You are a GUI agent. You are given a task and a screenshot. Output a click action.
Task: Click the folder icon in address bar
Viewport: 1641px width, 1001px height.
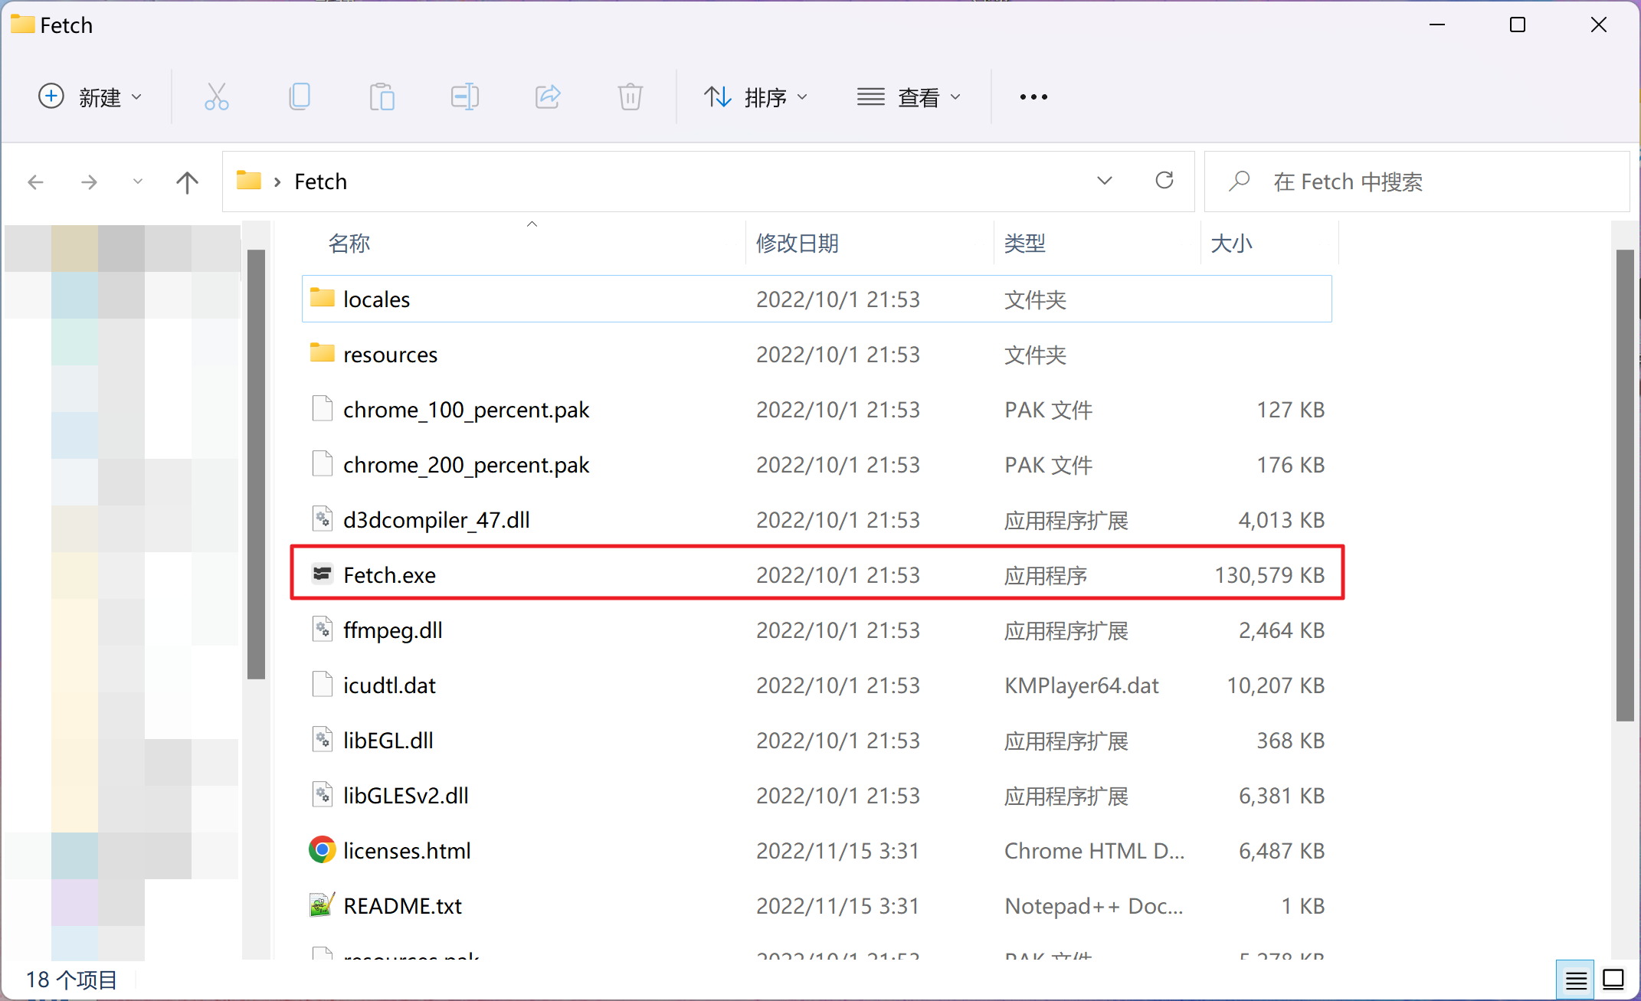tap(249, 181)
